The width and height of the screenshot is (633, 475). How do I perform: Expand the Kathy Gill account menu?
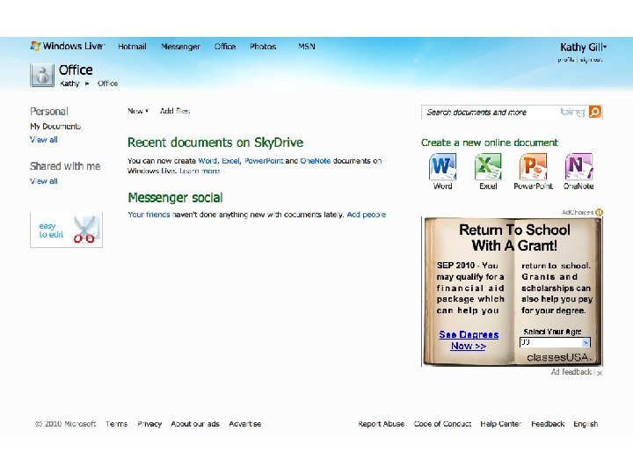[583, 47]
